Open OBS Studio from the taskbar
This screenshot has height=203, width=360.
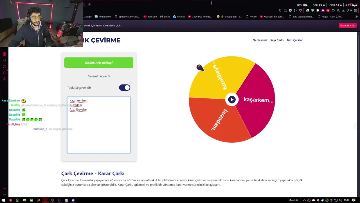[52, 200]
